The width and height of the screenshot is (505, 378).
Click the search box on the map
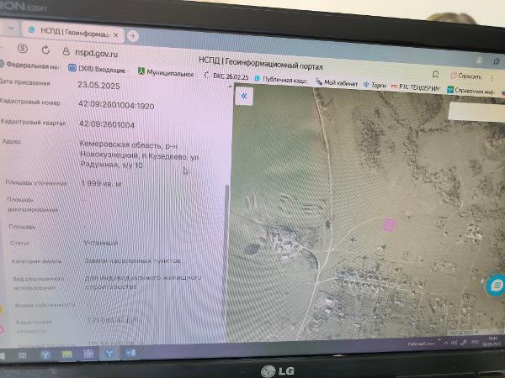point(476,113)
